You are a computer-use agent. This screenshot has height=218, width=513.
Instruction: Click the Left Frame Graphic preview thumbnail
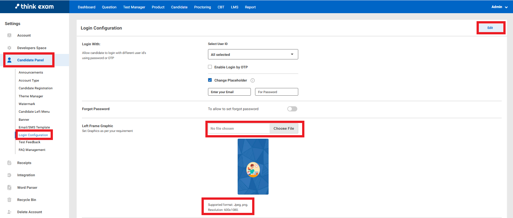pyautogui.click(x=253, y=167)
